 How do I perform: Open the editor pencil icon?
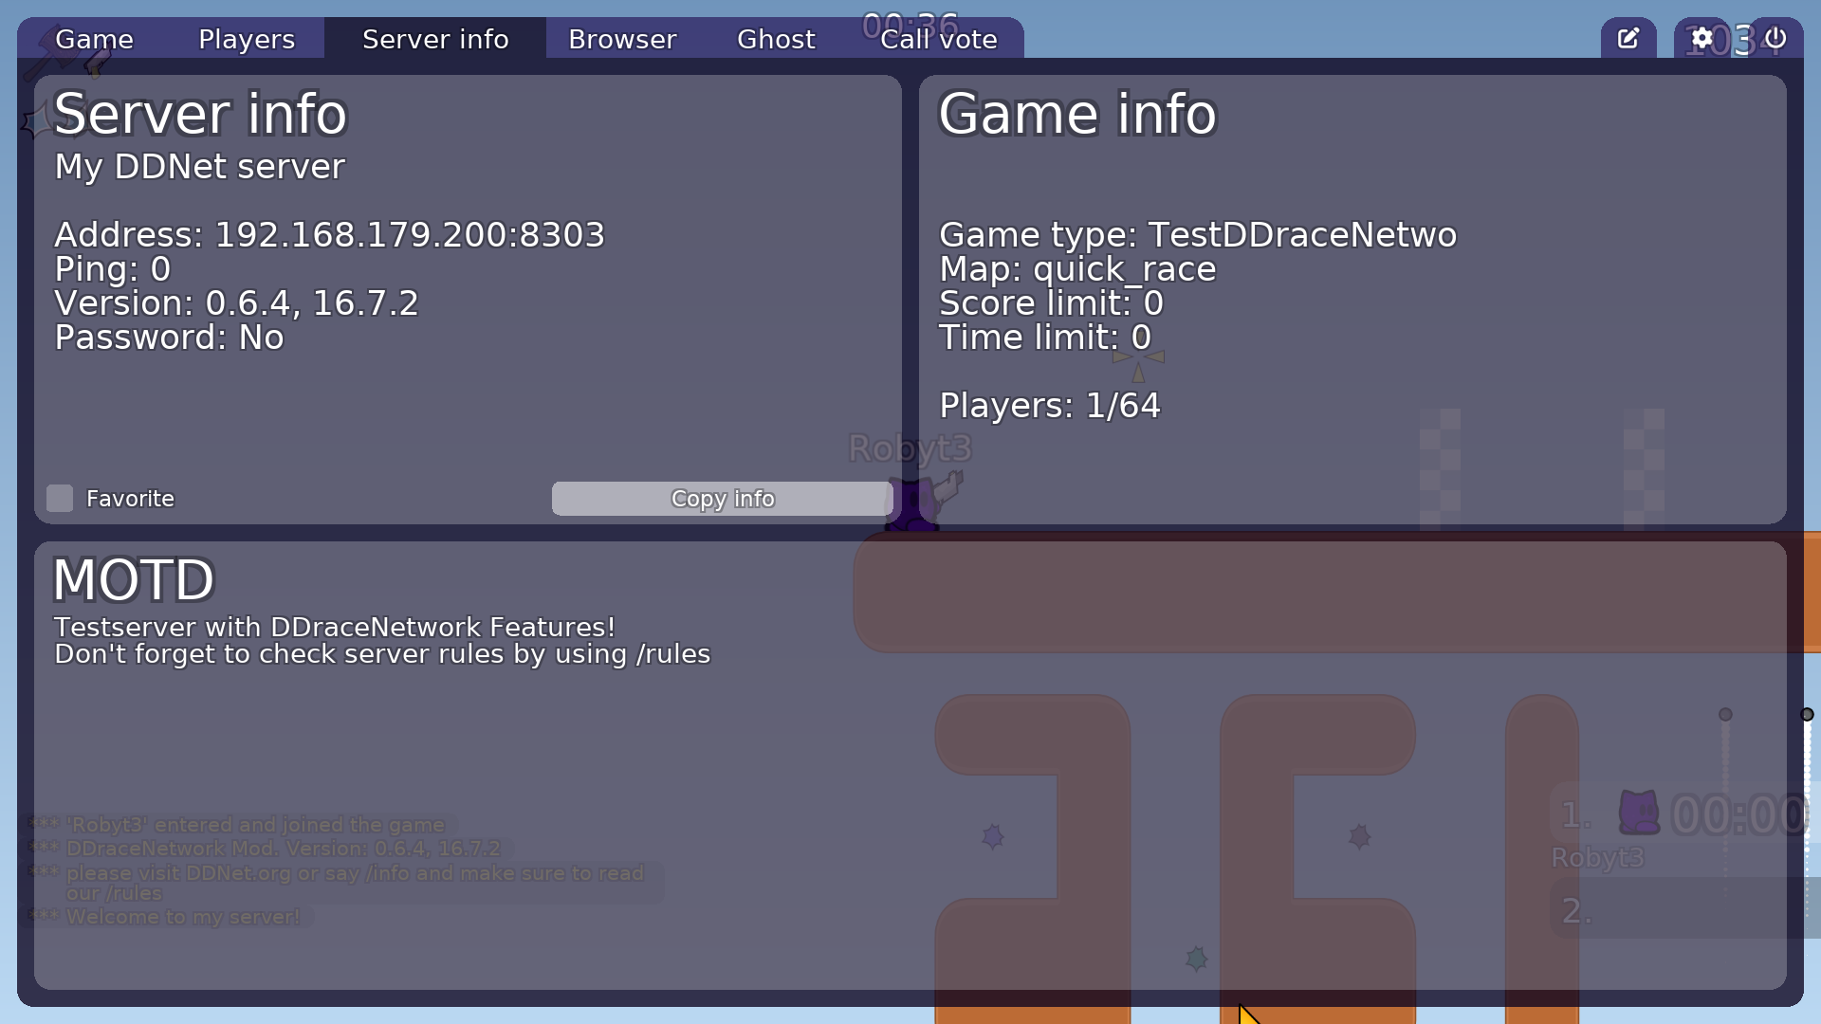pos(1628,38)
